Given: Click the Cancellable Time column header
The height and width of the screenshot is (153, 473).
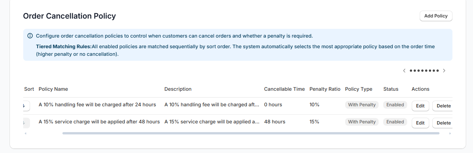Looking at the screenshot, I should point(284,89).
